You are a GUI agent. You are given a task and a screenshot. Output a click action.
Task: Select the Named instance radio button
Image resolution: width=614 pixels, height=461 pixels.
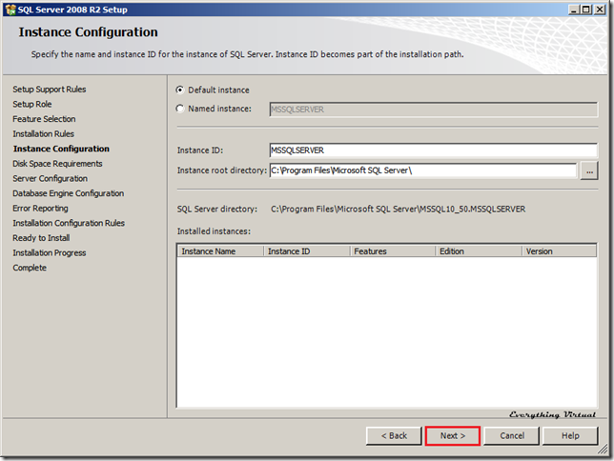pyautogui.click(x=180, y=109)
